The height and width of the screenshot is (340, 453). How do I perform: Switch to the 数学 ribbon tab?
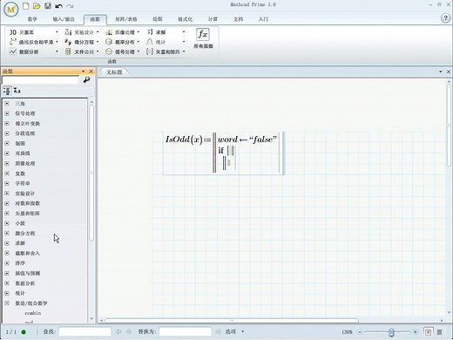[x=32, y=19]
